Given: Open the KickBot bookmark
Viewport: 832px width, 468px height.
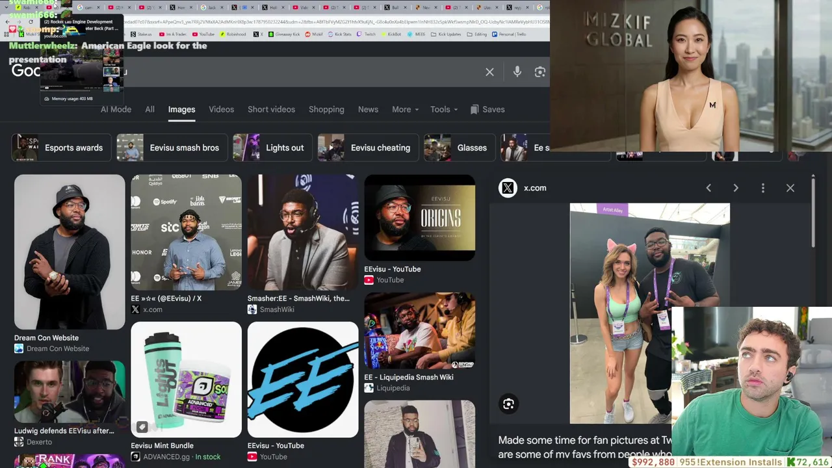Looking at the screenshot, I should coord(391,34).
